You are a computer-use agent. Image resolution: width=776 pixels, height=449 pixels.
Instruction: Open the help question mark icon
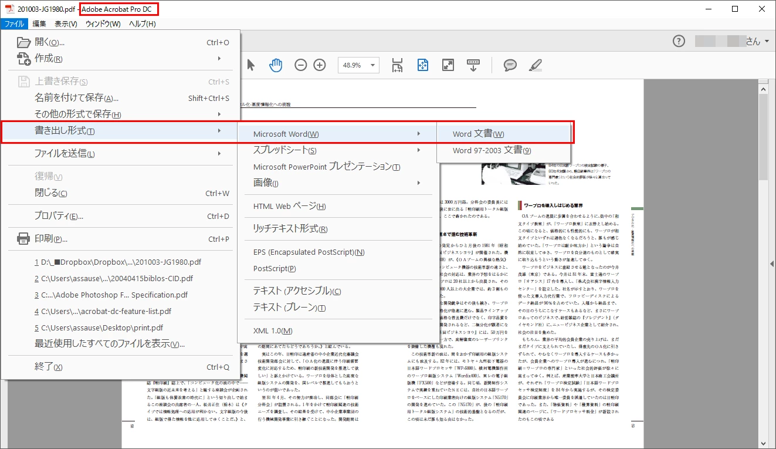coord(679,41)
